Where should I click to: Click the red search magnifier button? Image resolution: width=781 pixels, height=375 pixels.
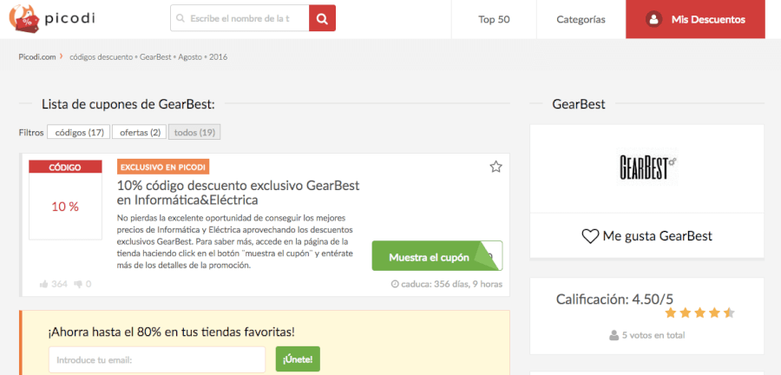click(322, 18)
